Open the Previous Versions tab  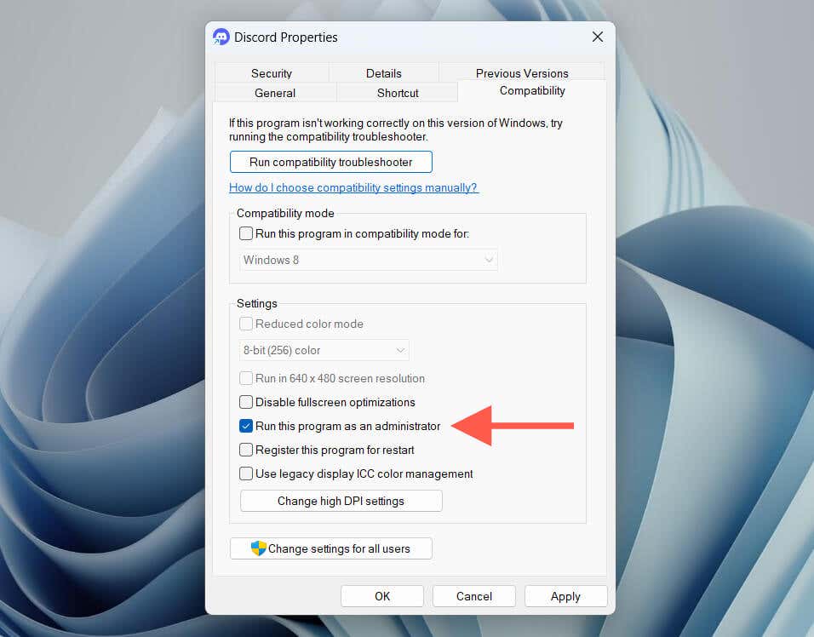click(x=522, y=73)
